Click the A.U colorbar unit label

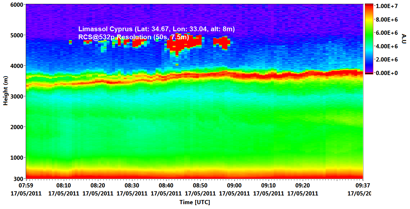(x=404, y=38)
